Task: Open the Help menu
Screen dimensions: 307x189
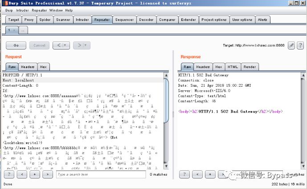Action: [69, 10]
